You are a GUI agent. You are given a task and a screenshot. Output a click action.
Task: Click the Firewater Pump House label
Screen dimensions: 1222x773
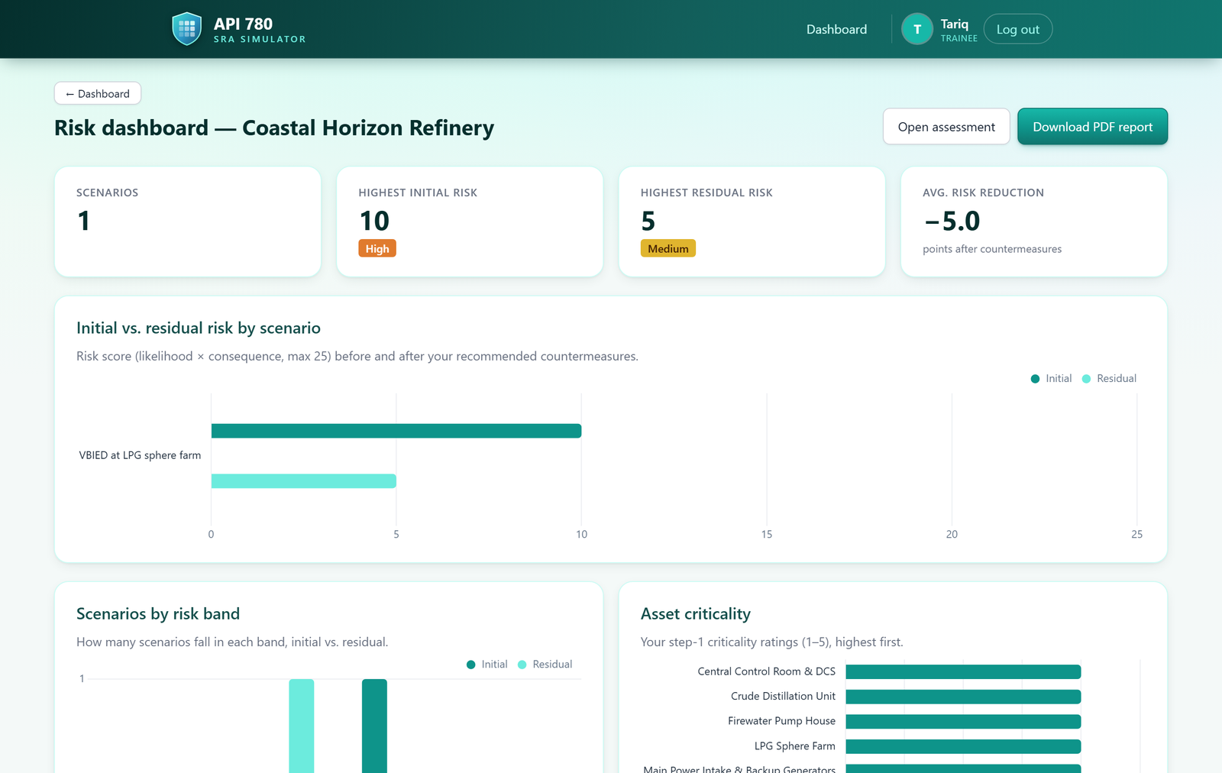[781, 720]
